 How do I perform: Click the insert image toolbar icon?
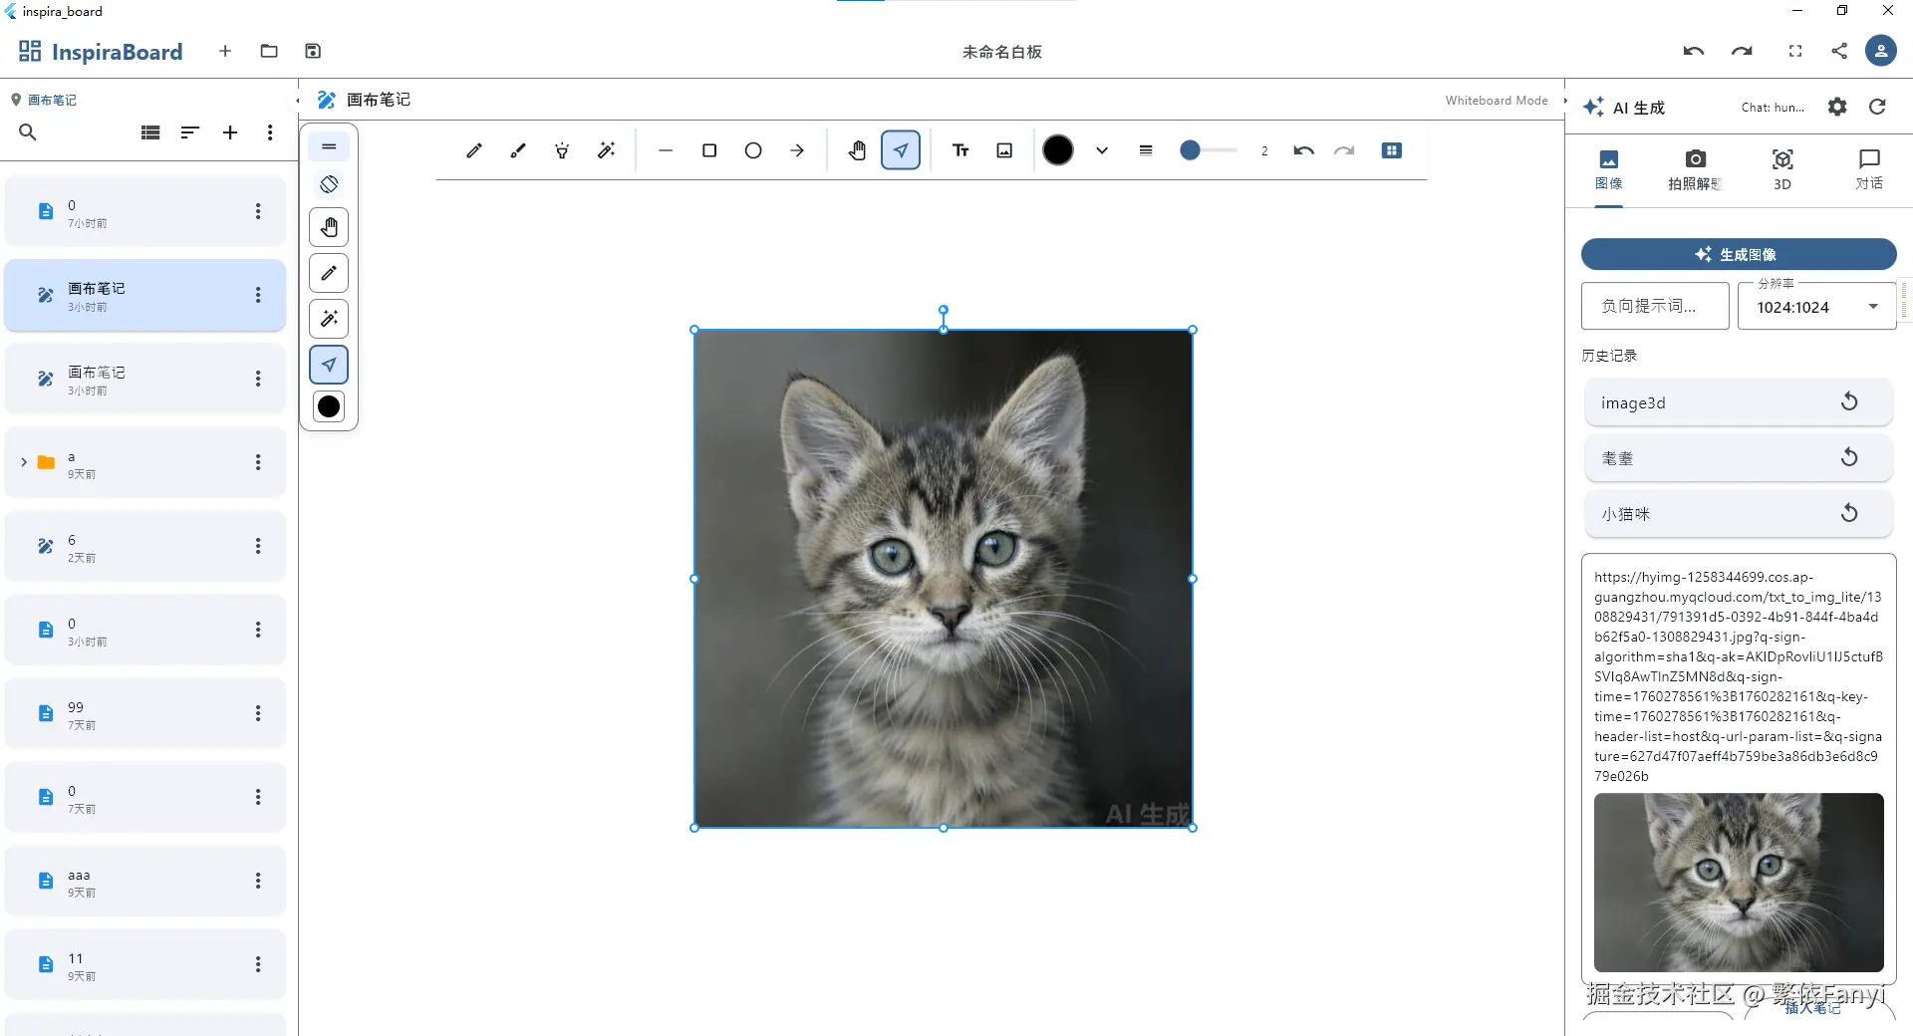tap(1004, 150)
